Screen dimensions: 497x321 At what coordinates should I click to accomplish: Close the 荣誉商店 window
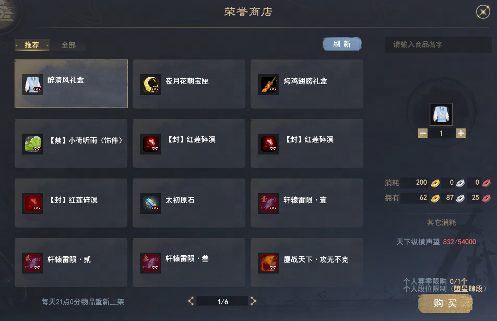[483, 12]
